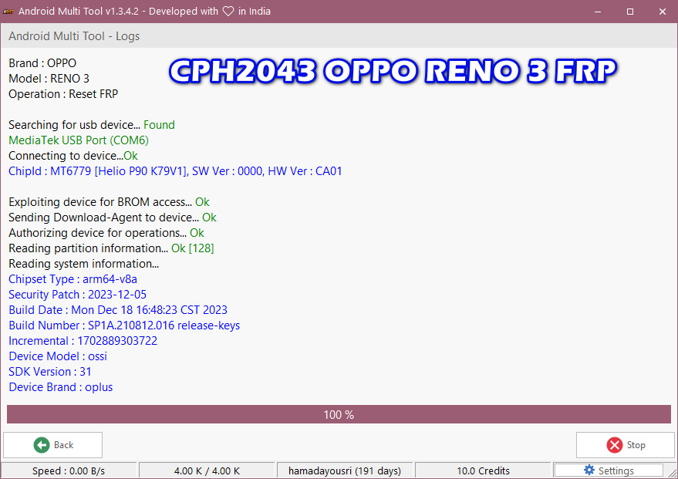The height and width of the screenshot is (479, 678).
Task: Click the 4.00 K / 4.00 K status
Action: [207, 471]
